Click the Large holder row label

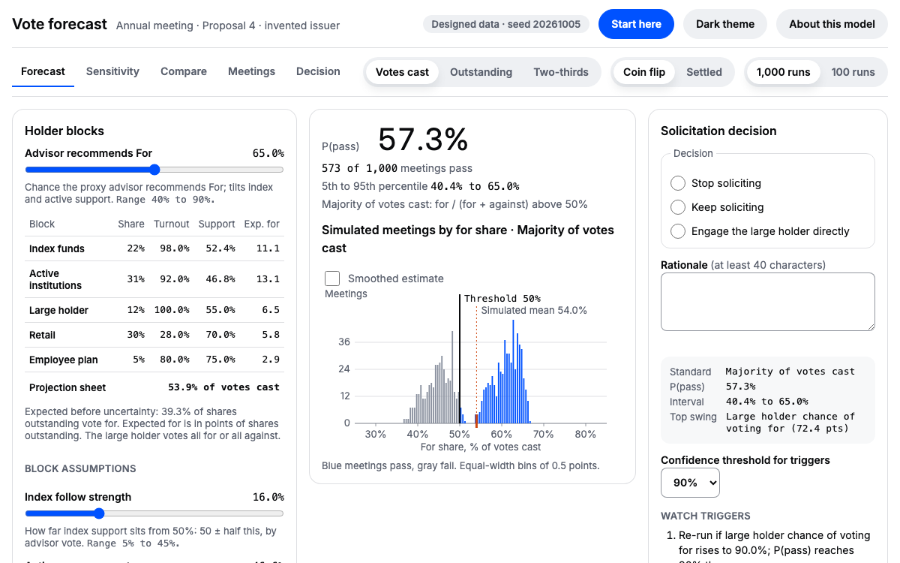coord(58,310)
